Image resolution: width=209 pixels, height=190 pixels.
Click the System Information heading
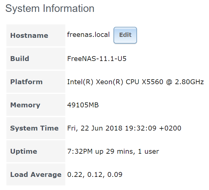click(x=50, y=9)
